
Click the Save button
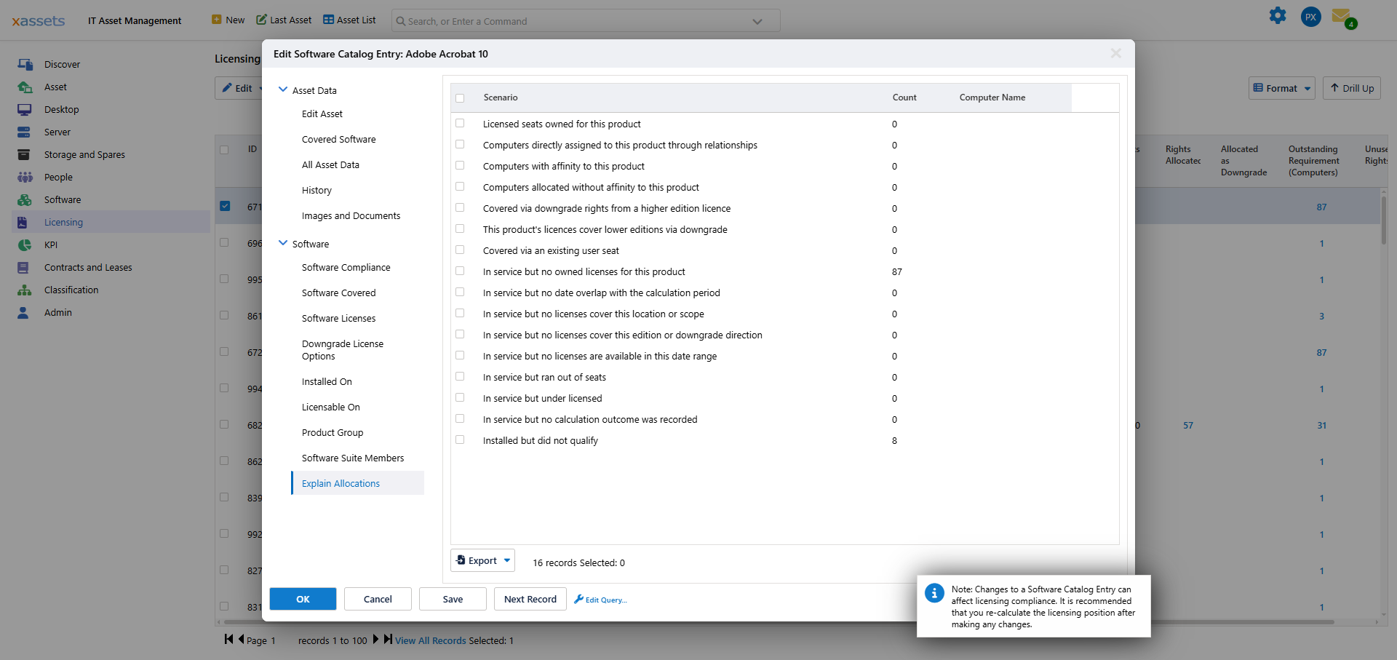[453, 599]
